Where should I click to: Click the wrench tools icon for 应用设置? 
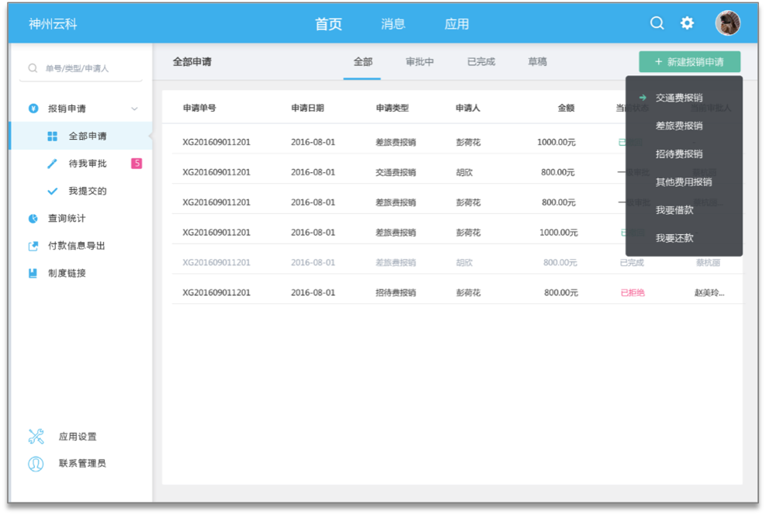pyautogui.click(x=36, y=437)
